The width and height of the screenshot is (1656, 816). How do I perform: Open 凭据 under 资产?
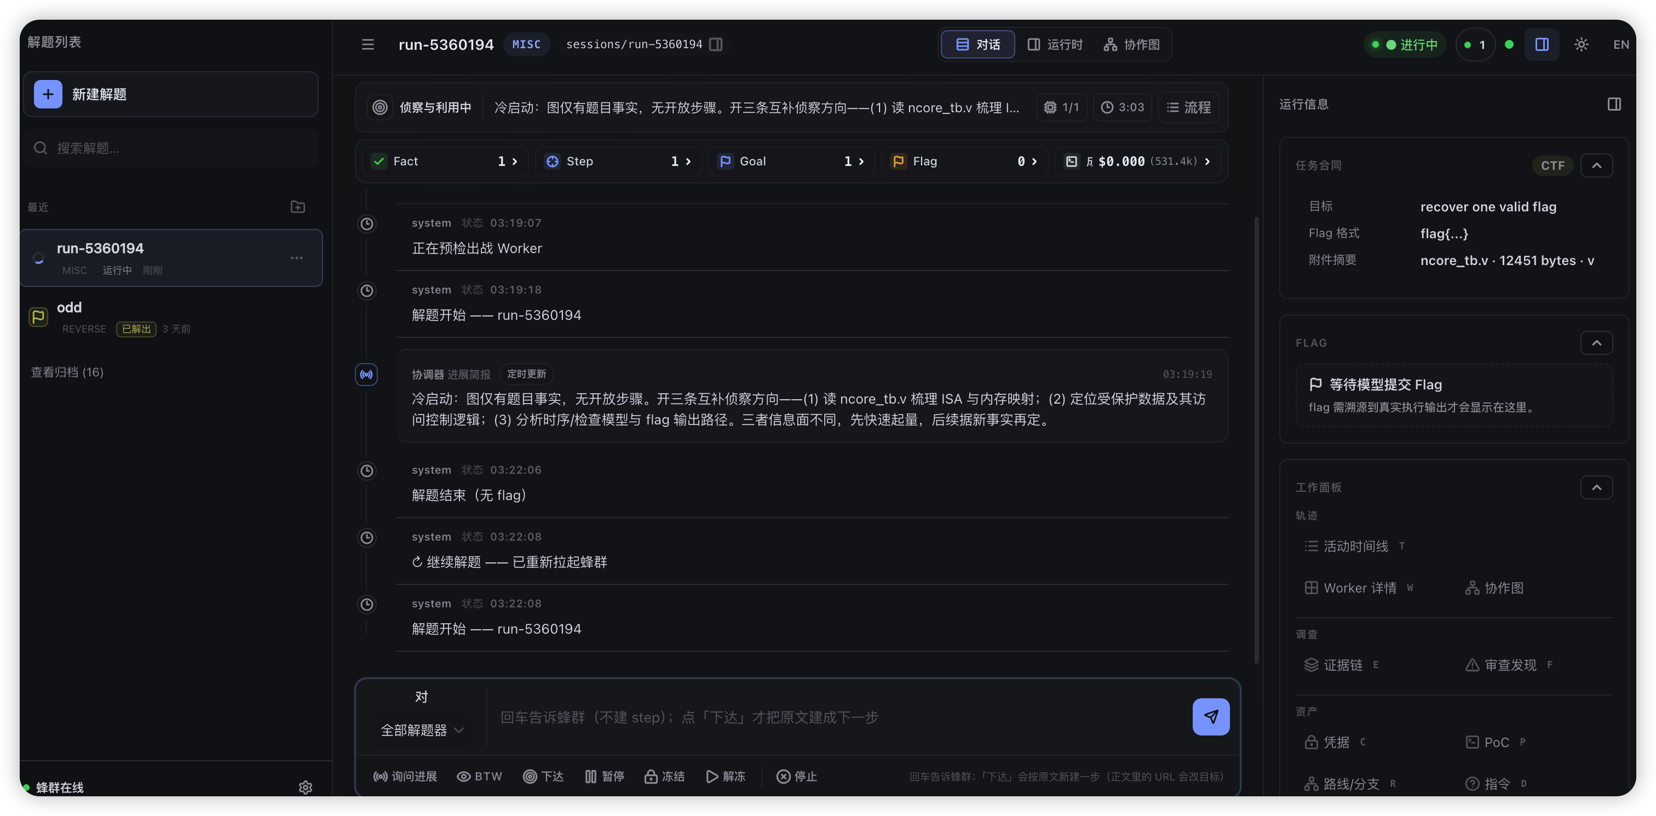point(1335,742)
